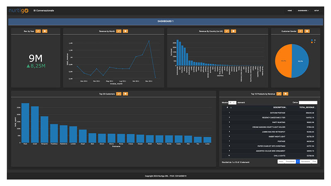
Task: Click the Copyright 2024 Nurtigo SRL footer
Action: point(165,176)
